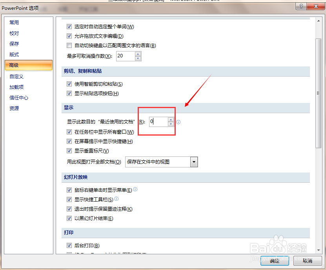
Task: Disable 允许拖放式文字编辑
Action: click(x=69, y=36)
